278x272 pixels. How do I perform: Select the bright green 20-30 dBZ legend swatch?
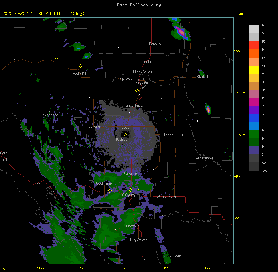click(x=253, y=134)
